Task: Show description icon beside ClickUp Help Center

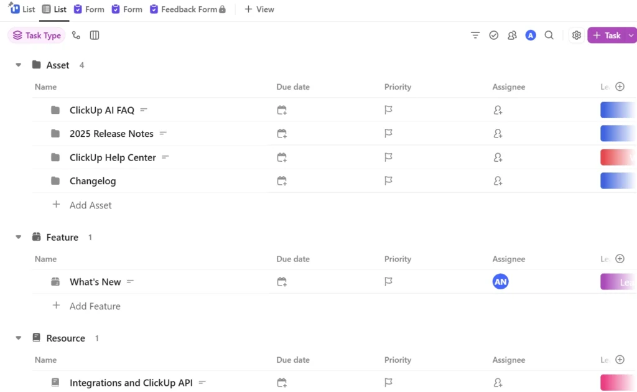Action: tap(165, 157)
